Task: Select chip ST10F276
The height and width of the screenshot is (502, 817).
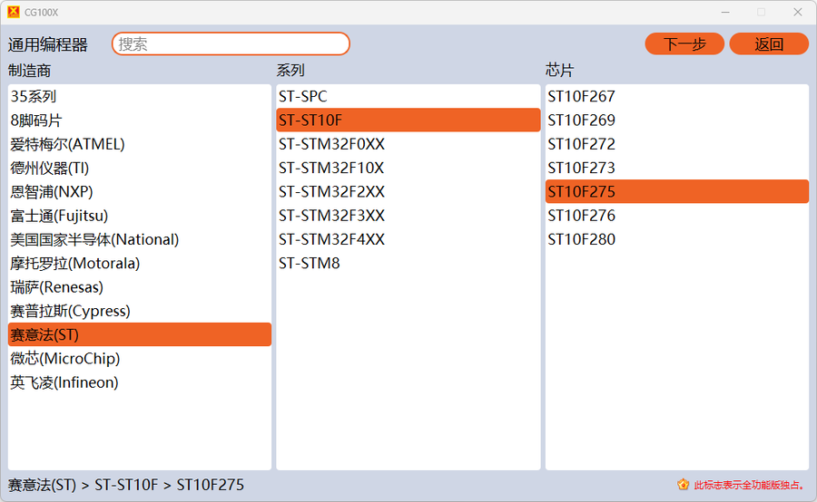Action: [581, 216]
